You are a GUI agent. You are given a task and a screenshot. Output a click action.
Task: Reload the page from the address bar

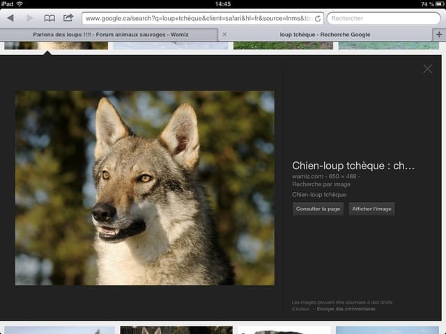point(318,18)
